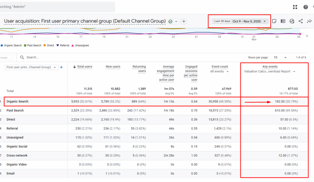Open the share report icon
This screenshot has height=182, width=314.
[301, 21]
